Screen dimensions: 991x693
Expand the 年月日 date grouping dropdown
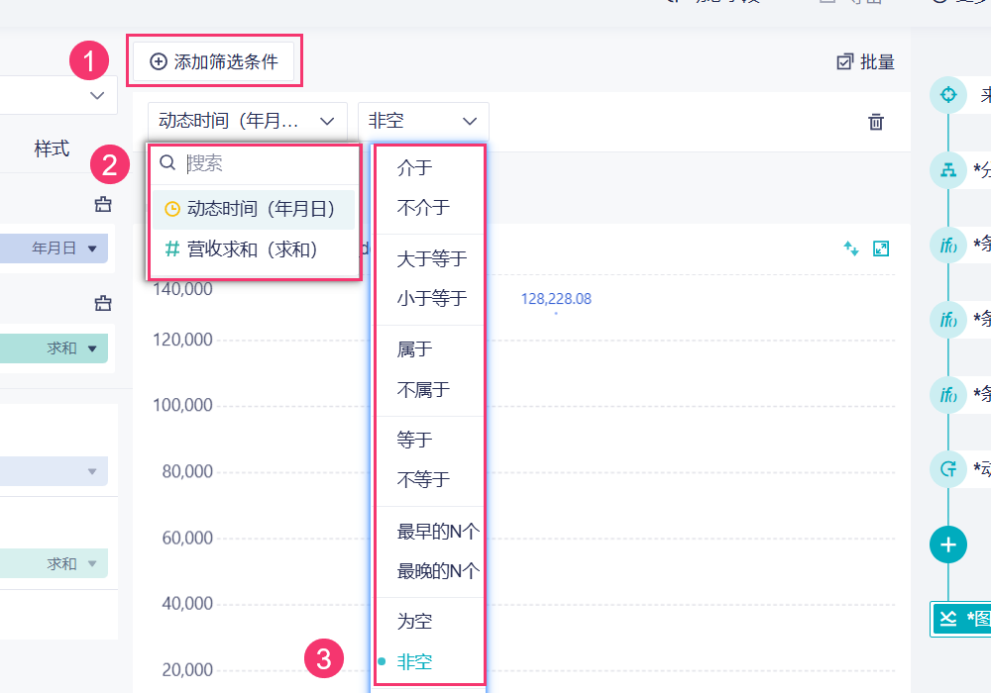pos(66,247)
